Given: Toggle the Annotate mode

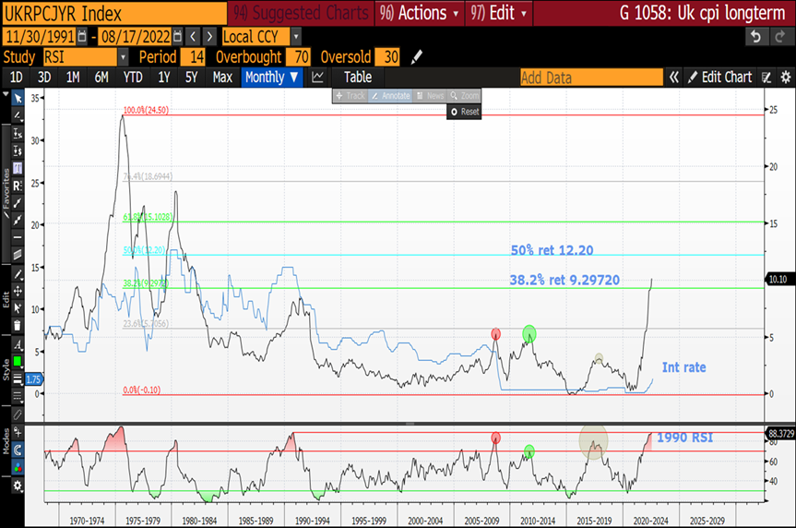Looking at the screenshot, I should 390,95.
